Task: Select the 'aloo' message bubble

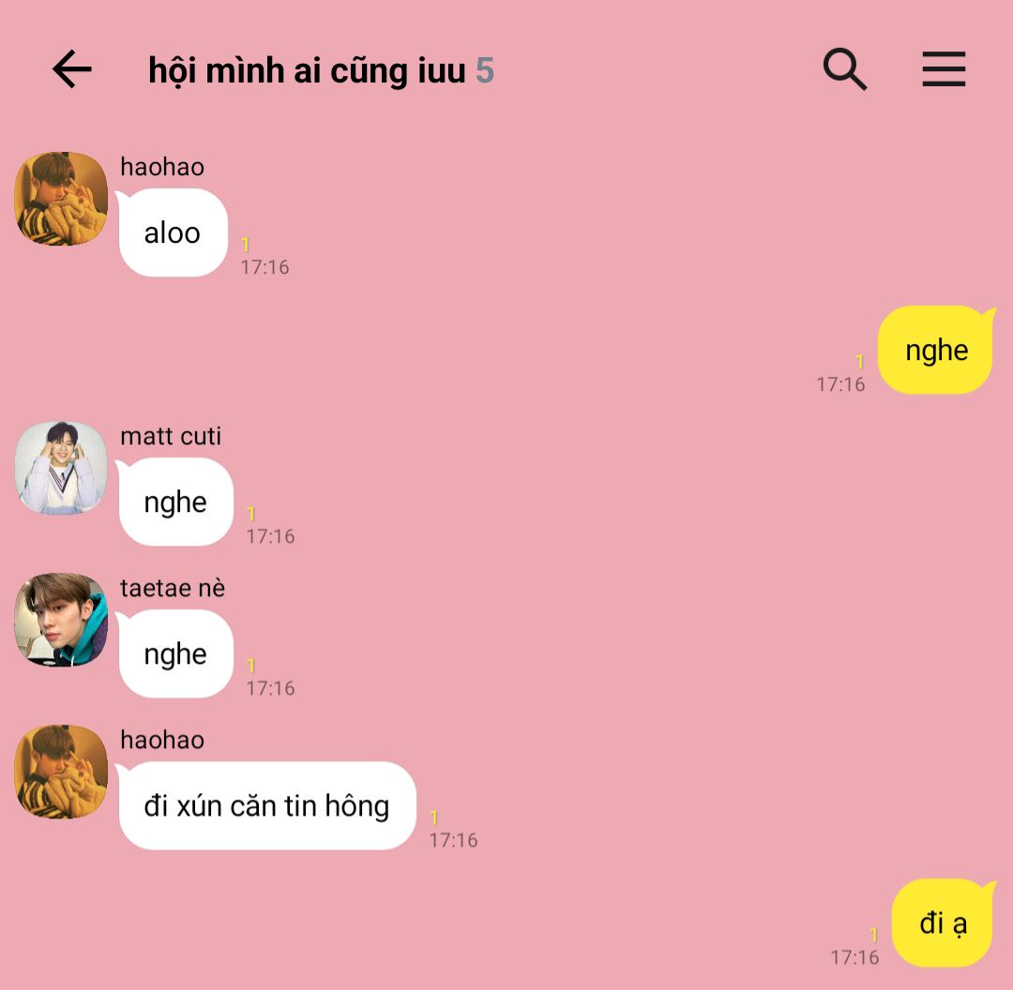Action: click(173, 232)
